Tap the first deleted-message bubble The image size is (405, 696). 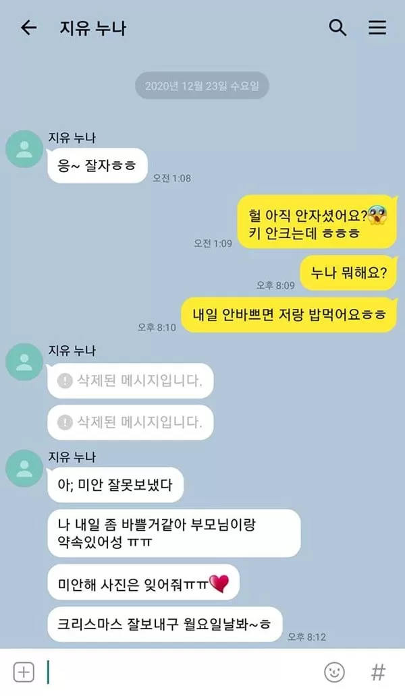pyautogui.click(x=130, y=380)
